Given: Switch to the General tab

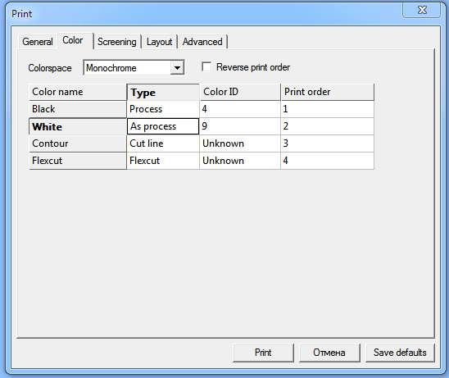Looking at the screenshot, I should (38, 42).
